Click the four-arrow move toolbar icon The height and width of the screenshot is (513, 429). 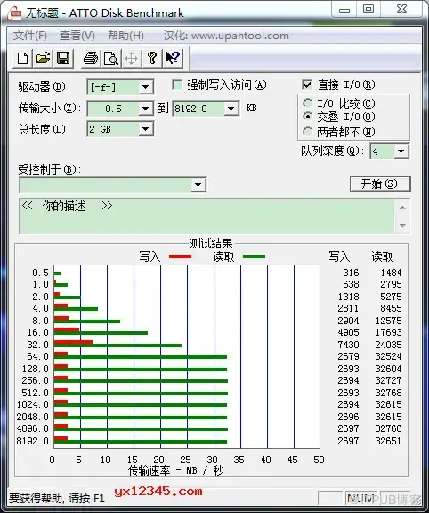pyautogui.click(x=131, y=58)
